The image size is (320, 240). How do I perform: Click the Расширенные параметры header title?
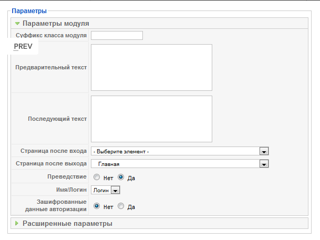67,224
